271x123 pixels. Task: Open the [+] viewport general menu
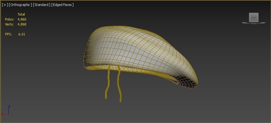tap(5, 5)
